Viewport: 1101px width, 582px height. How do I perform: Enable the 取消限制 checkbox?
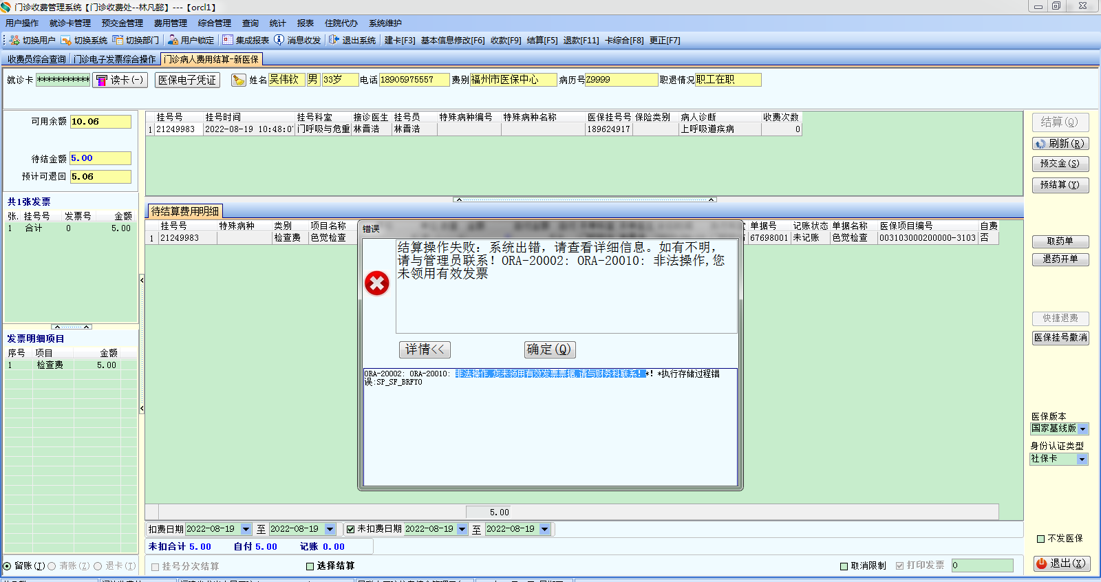(x=844, y=566)
